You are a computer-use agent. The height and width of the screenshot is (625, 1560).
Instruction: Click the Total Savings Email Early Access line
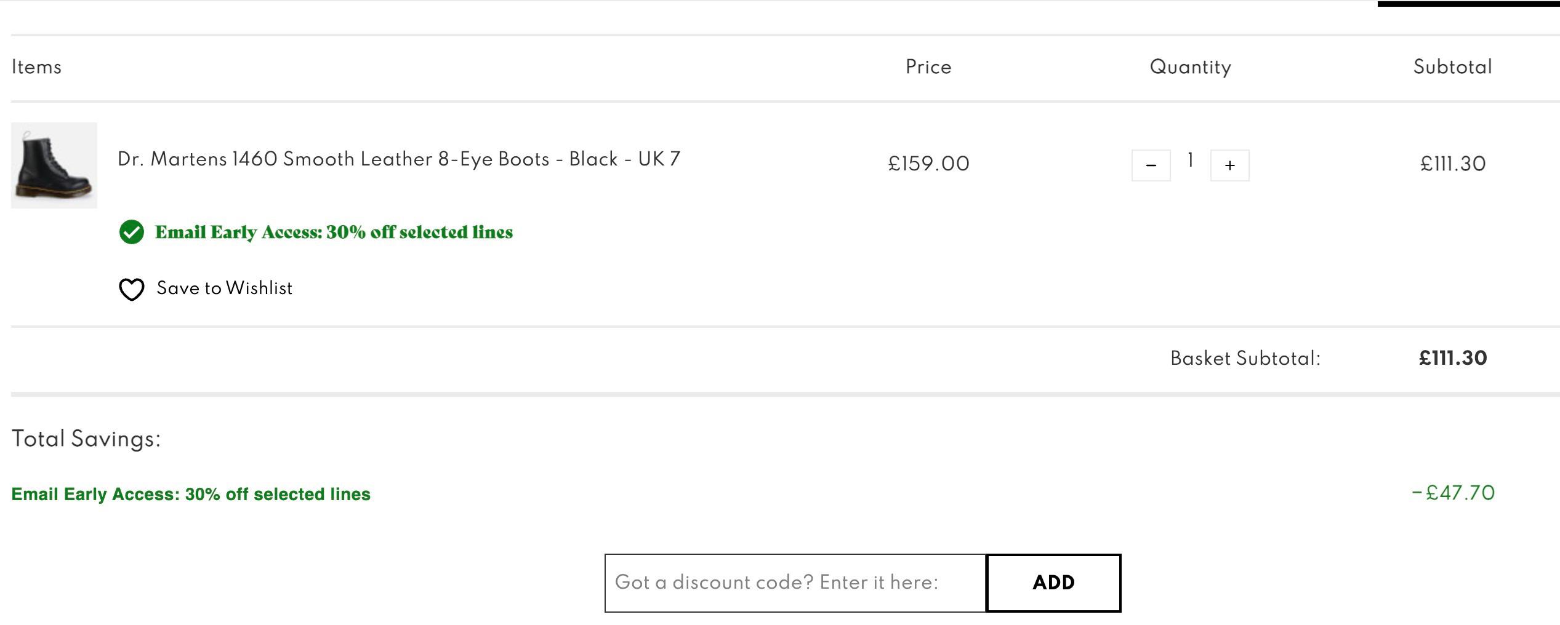point(191,494)
